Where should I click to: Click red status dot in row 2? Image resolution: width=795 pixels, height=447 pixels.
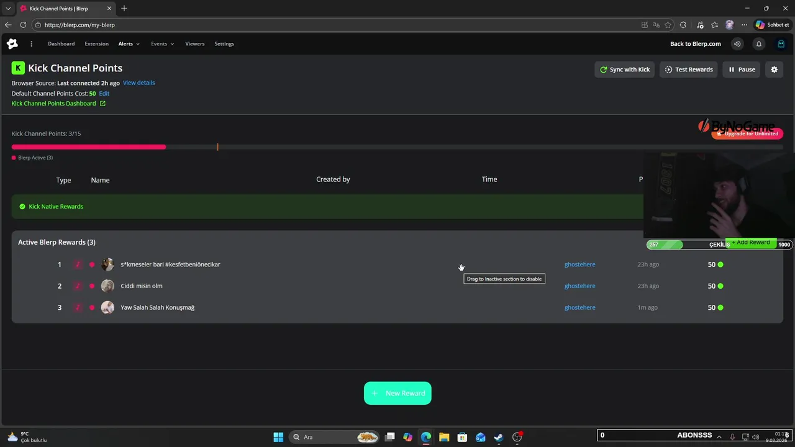click(92, 286)
